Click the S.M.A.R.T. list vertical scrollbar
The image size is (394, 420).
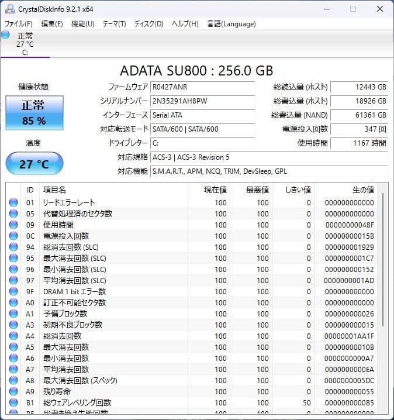point(383,259)
